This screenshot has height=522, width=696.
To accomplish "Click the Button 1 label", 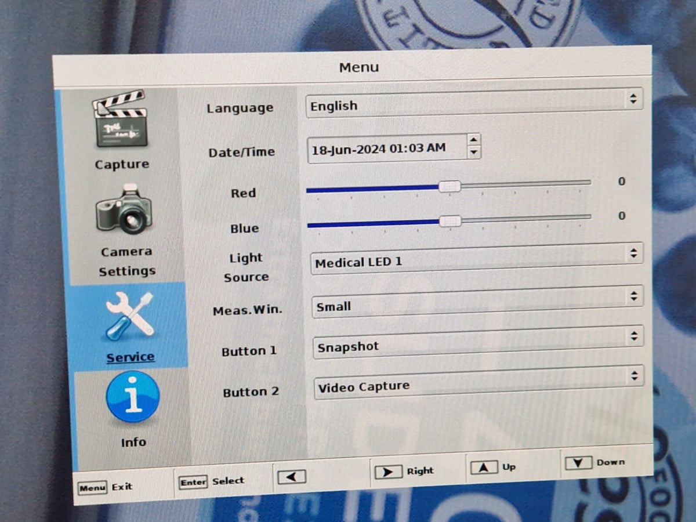I will click(249, 351).
